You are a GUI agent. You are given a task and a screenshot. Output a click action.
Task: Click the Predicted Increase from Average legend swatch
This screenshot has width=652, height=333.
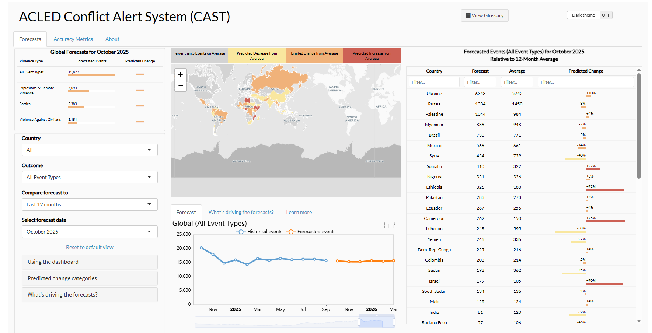pos(372,56)
